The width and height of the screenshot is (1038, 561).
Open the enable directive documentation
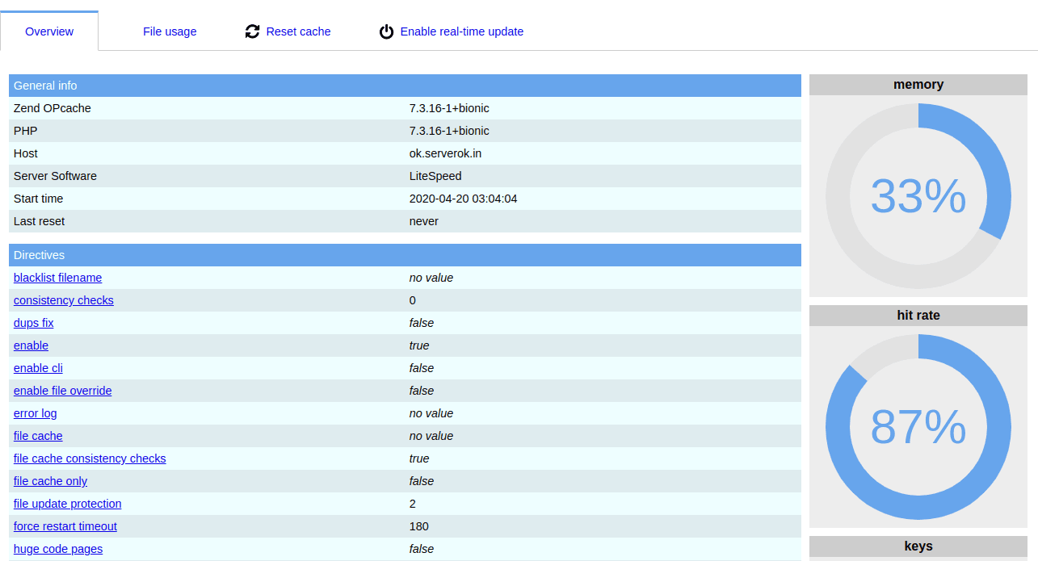click(31, 345)
